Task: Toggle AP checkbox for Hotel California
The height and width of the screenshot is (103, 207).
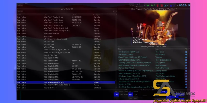Action: click(x=186, y=74)
